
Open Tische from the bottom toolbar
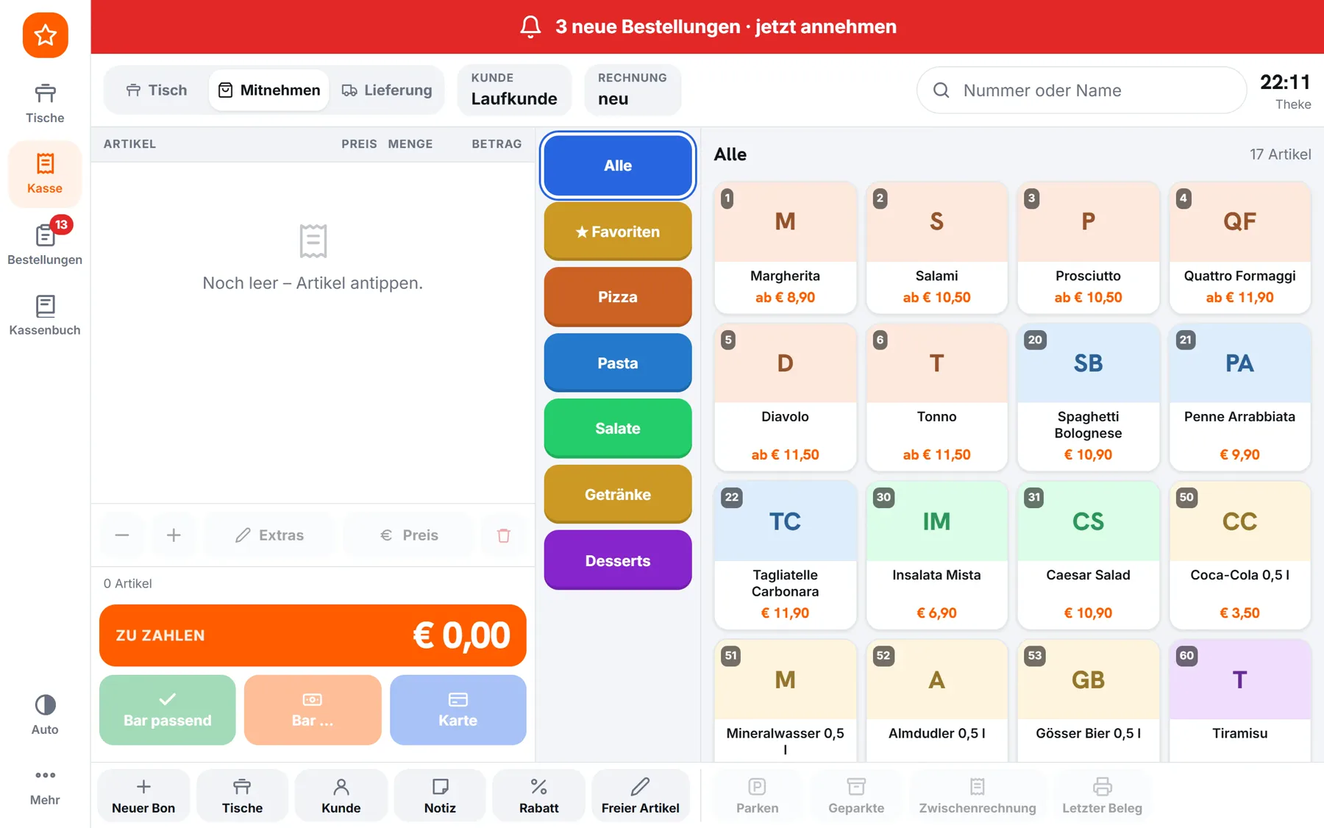coord(242,796)
